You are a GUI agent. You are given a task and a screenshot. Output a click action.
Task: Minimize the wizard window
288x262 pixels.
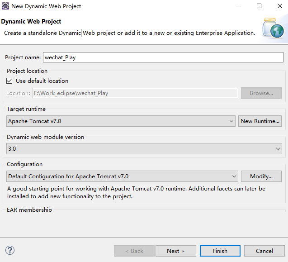click(239, 6)
